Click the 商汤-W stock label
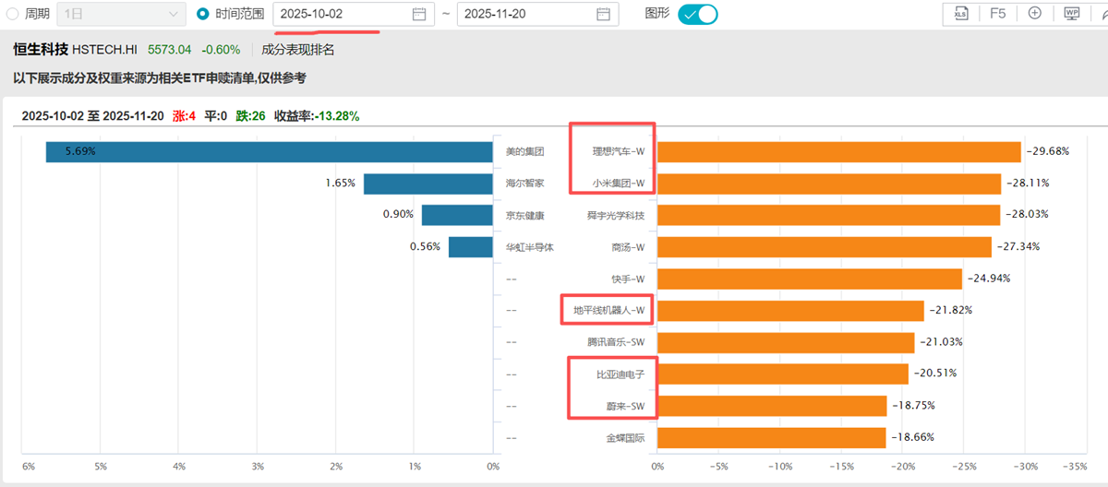 click(628, 246)
